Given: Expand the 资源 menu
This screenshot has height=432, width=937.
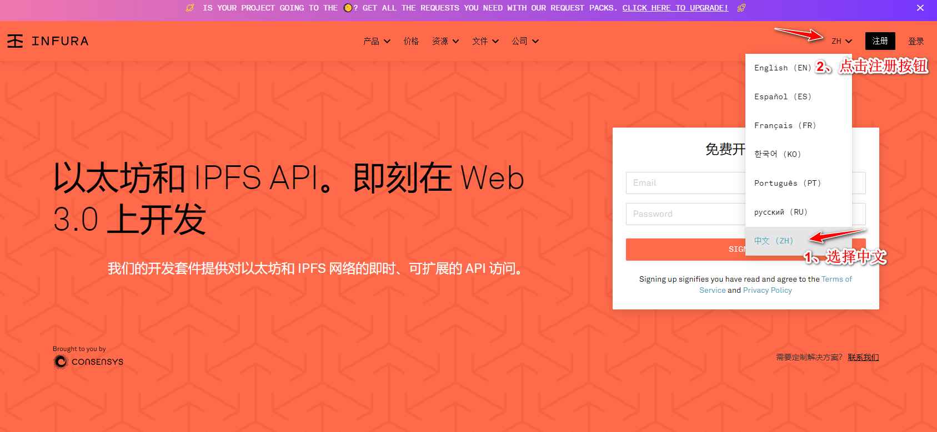Looking at the screenshot, I should pos(445,41).
